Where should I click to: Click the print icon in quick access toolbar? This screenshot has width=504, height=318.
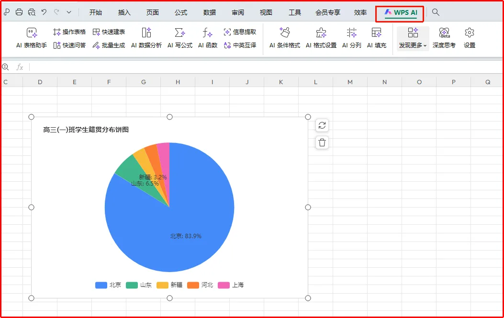pyautogui.click(x=19, y=12)
